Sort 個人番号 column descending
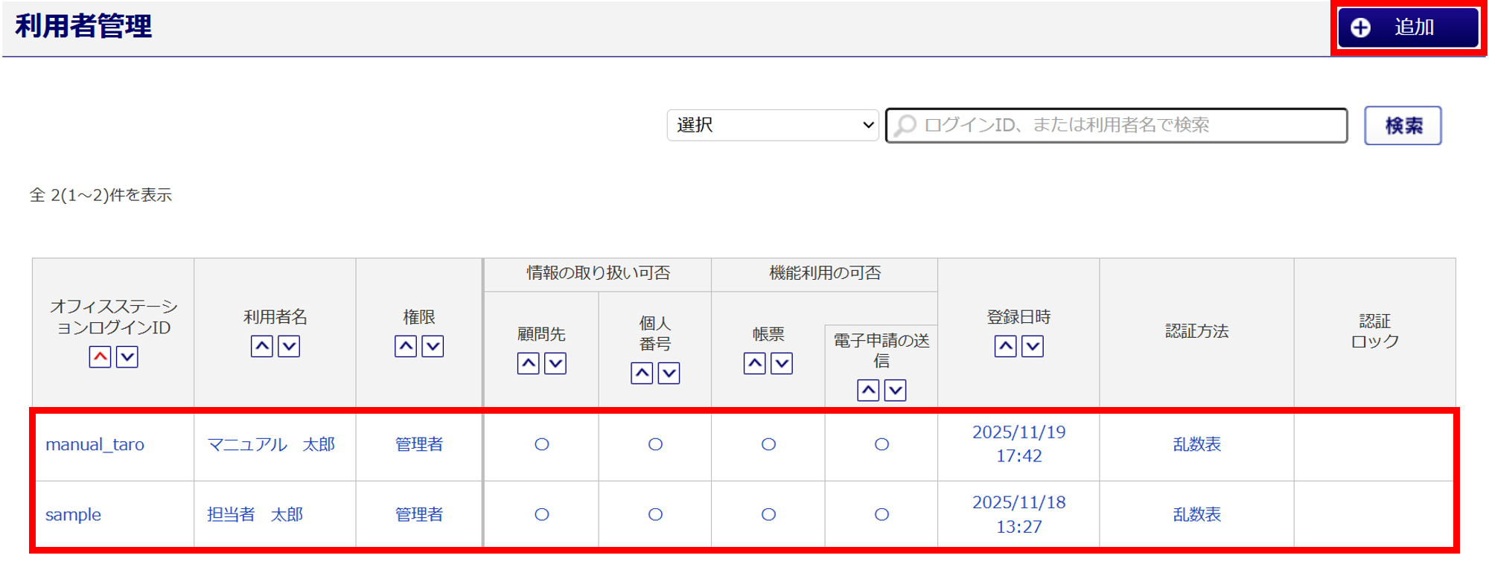 point(669,373)
